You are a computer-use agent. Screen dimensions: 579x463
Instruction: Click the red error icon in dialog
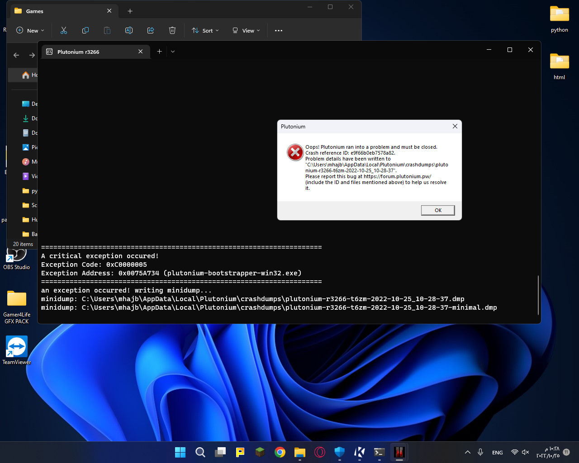(295, 152)
